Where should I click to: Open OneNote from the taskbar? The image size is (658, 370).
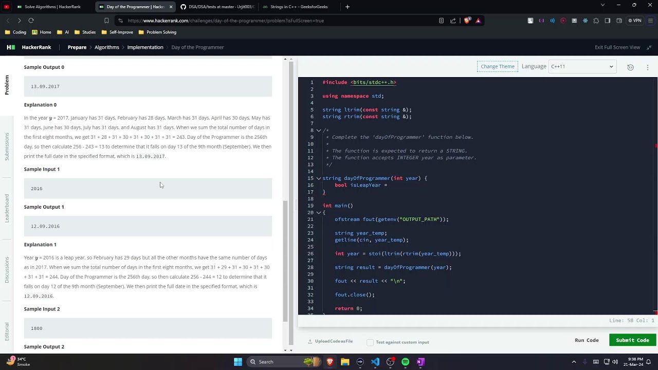pos(421,362)
